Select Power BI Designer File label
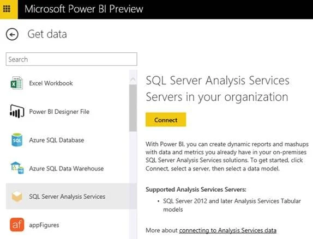Screen dimensions: 313x239 [59, 112]
